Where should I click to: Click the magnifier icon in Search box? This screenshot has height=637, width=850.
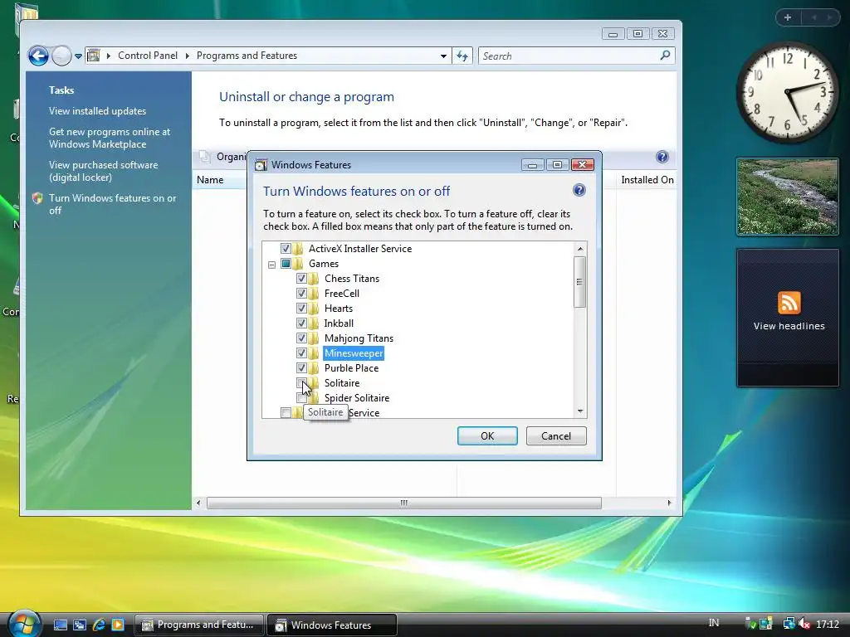point(665,56)
